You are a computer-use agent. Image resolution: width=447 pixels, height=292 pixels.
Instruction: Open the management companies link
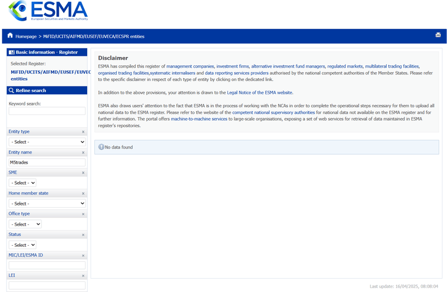pos(190,66)
